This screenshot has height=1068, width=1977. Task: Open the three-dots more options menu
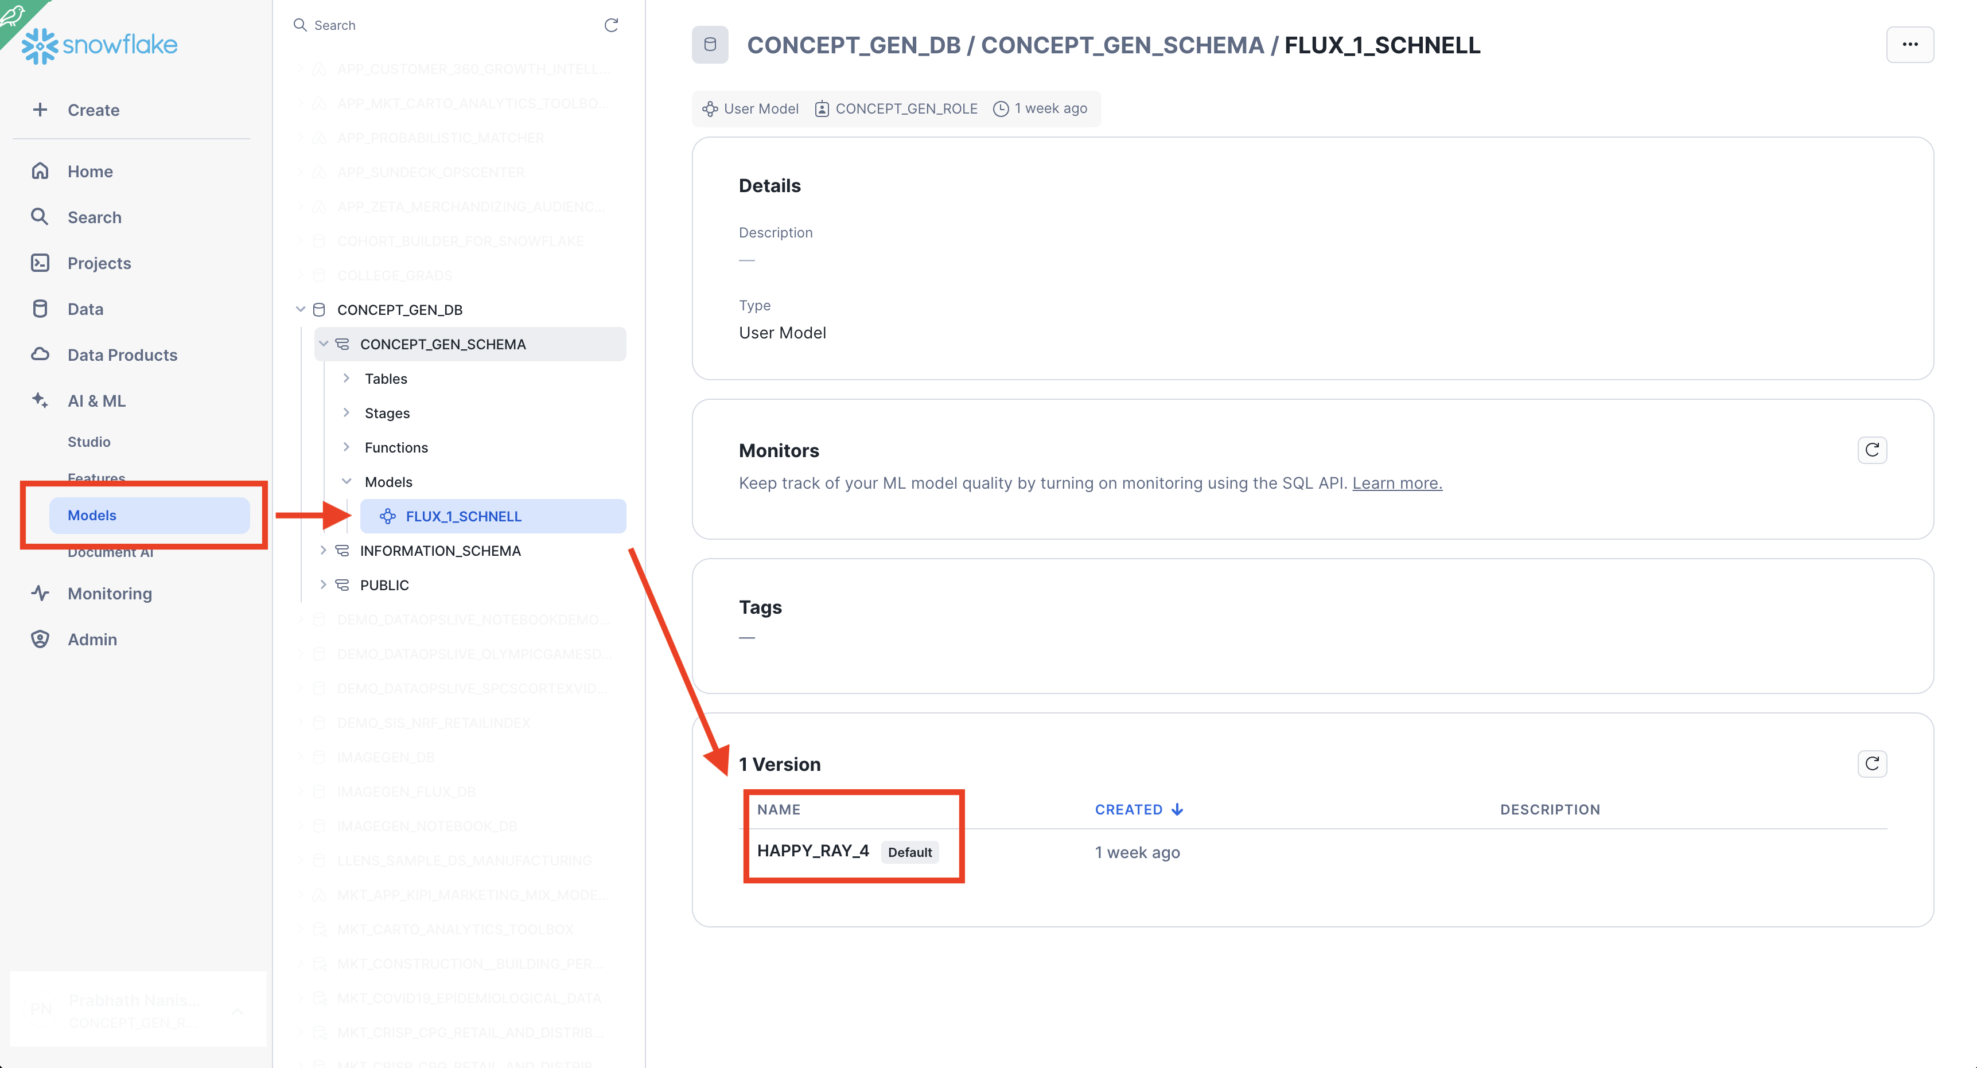(1909, 45)
